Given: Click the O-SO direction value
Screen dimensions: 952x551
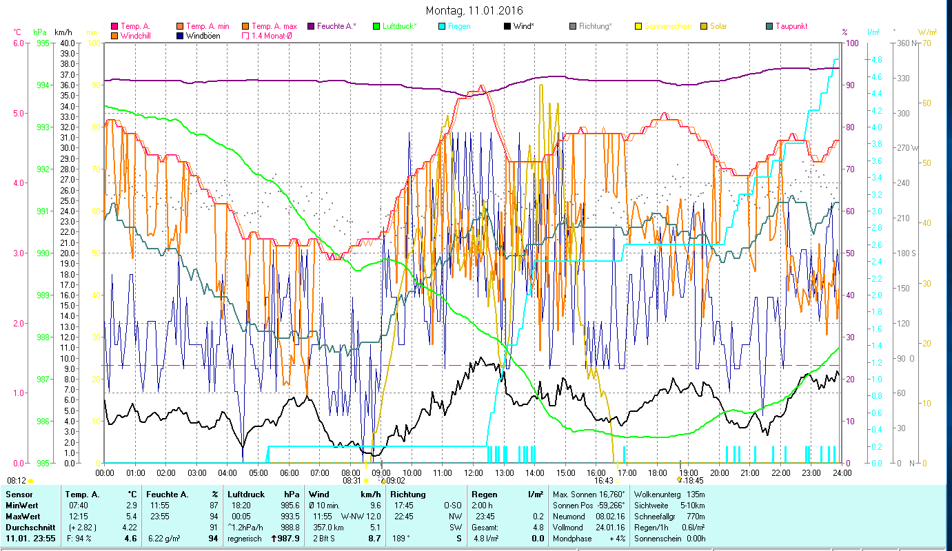Looking at the screenshot, I should pos(452,506).
